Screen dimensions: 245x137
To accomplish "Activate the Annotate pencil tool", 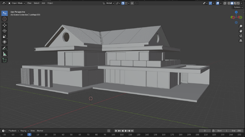I will coord(5,48).
